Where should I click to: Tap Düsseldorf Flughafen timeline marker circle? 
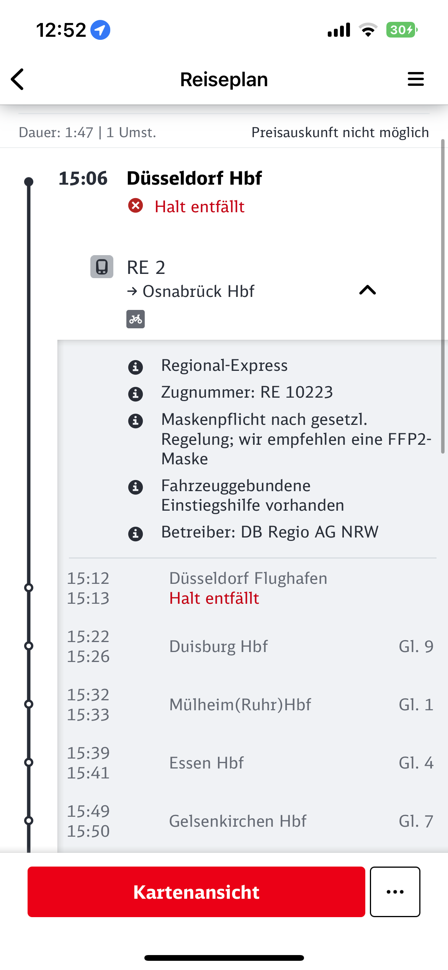(x=29, y=588)
